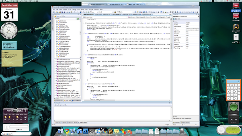Open Google Chrome from the Dock
This screenshot has height=136, width=242.
pos(67,131)
